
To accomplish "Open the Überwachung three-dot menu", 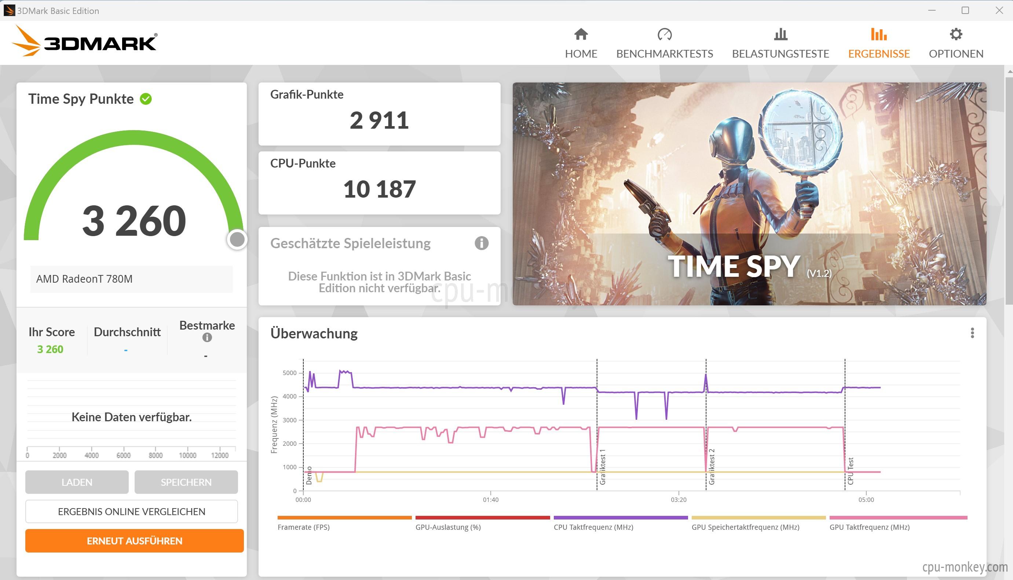I will click(x=972, y=333).
